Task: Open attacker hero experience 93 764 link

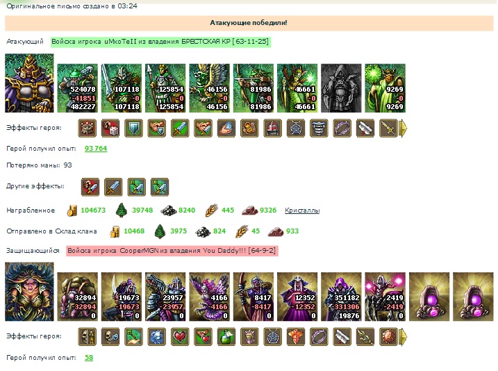Action: [96, 149]
